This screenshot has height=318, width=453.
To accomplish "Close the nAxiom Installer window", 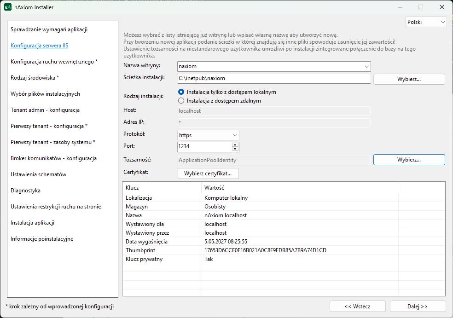I will pos(442,7).
